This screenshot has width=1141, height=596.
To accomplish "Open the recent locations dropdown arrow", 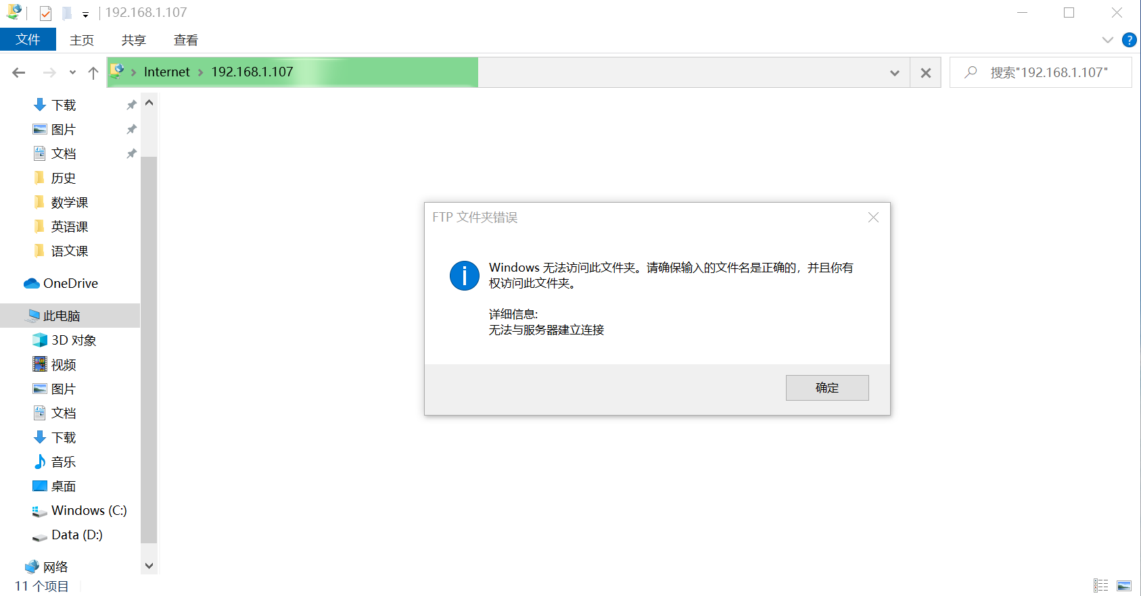I will pyautogui.click(x=72, y=72).
